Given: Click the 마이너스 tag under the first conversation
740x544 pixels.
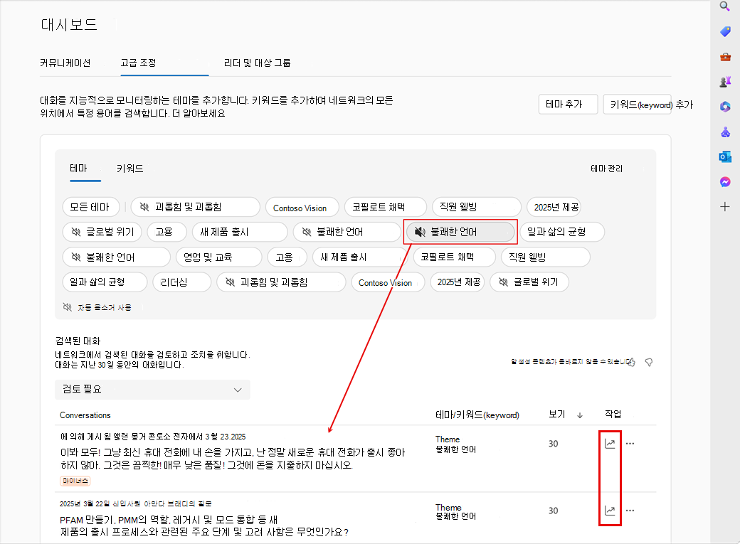Looking at the screenshot, I should tap(74, 481).
